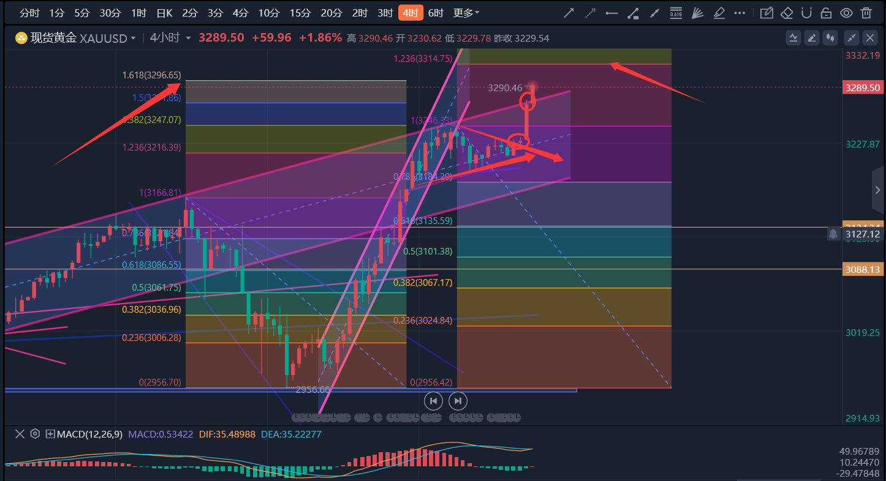
Task: Switch to the 2时 timeframe
Action: coord(360,13)
